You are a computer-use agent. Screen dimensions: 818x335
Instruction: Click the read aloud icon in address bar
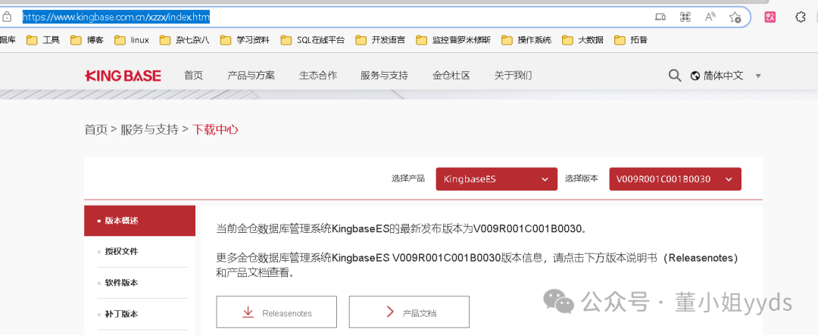[x=710, y=17]
